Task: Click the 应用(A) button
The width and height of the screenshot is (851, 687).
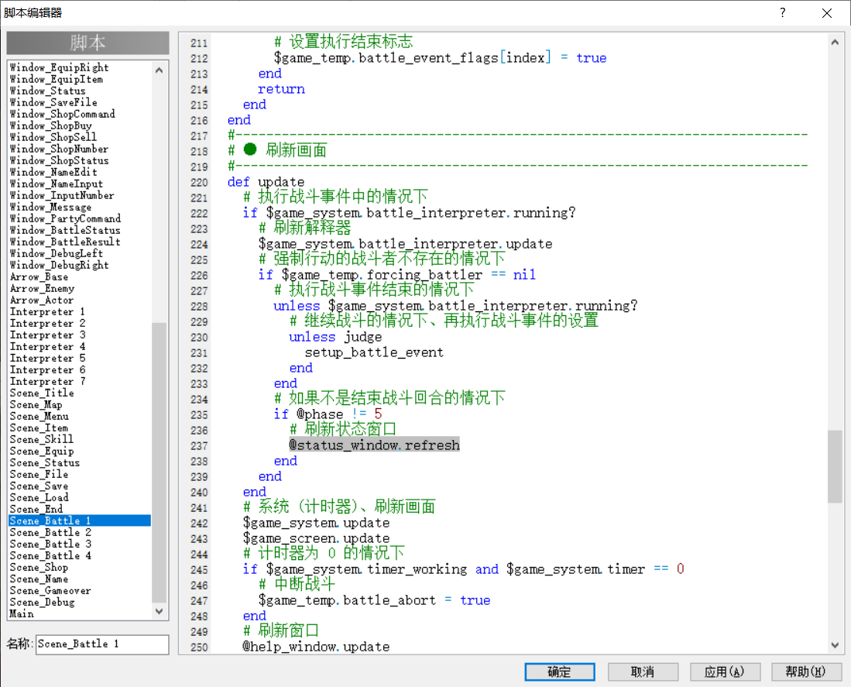Action: (x=725, y=672)
